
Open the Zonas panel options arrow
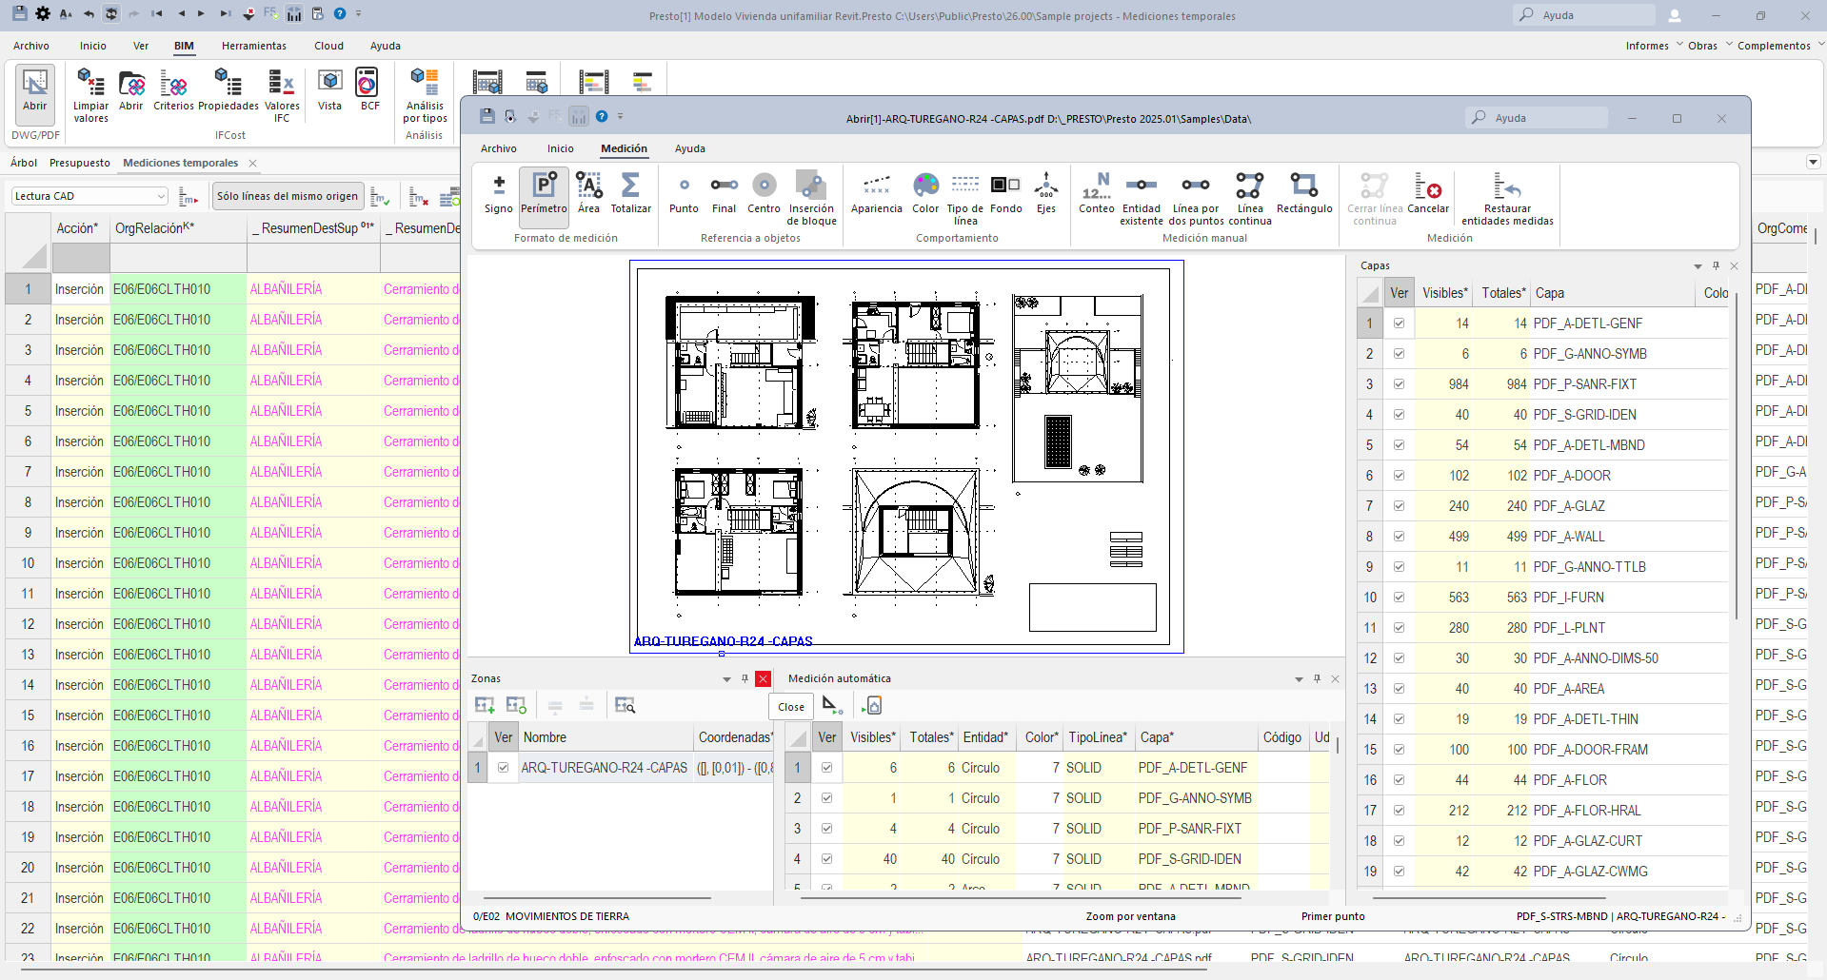click(726, 678)
